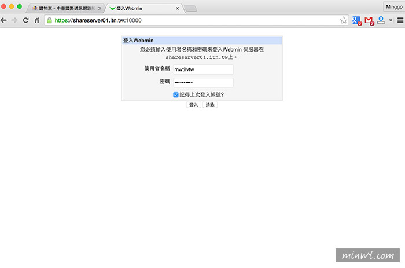Viewport: 405px width, 268px height.
Task: Uncheck 記得上次登入帳號 checkbox
Action: 176,95
